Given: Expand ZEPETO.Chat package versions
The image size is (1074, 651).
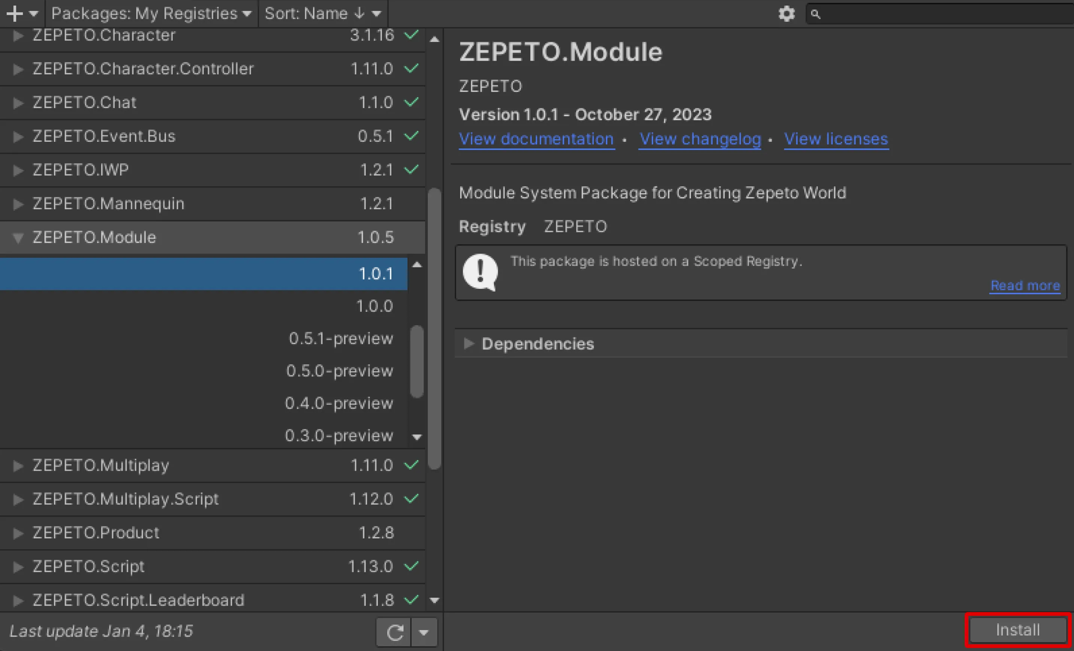Looking at the screenshot, I should [x=18, y=103].
